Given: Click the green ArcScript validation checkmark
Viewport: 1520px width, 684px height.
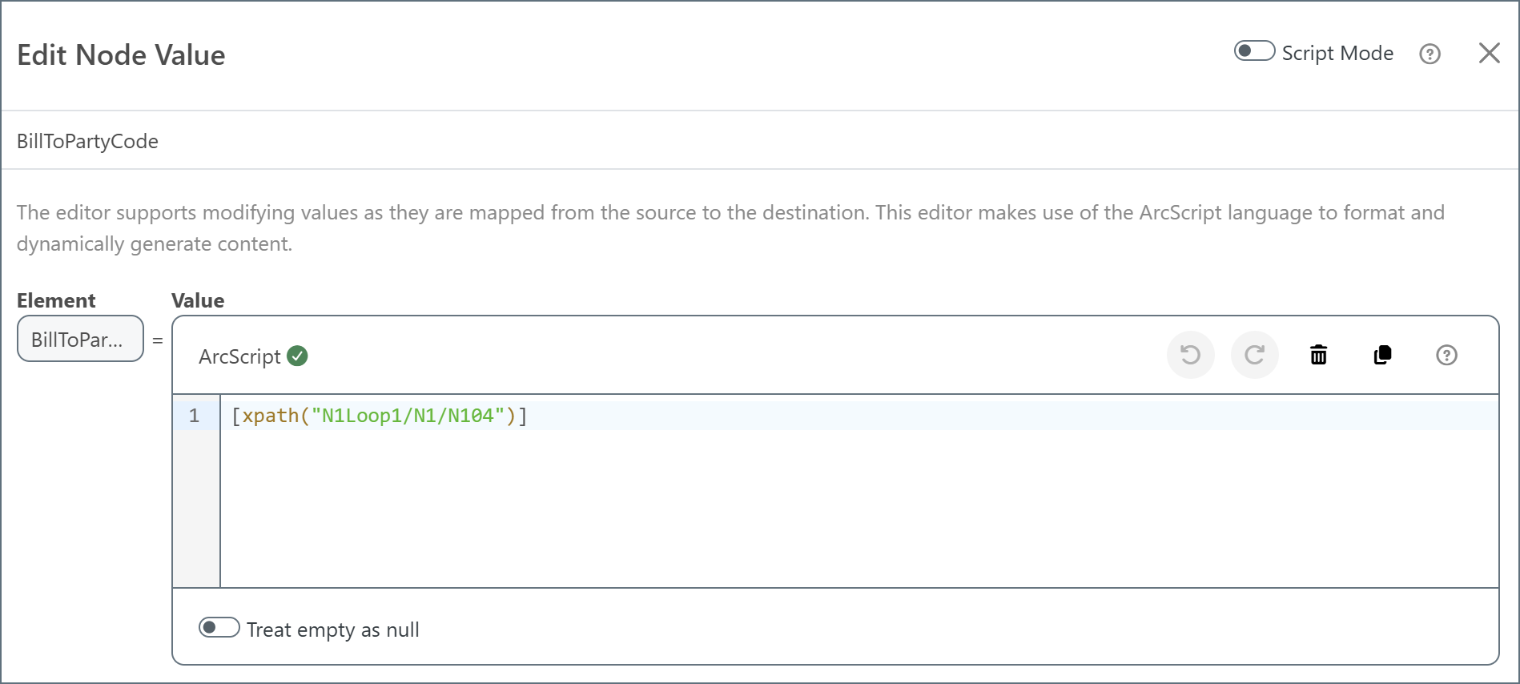Looking at the screenshot, I should coord(297,356).
